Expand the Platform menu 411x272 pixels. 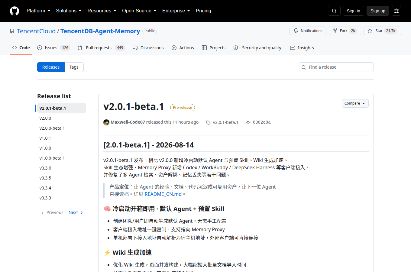(38, 11)
